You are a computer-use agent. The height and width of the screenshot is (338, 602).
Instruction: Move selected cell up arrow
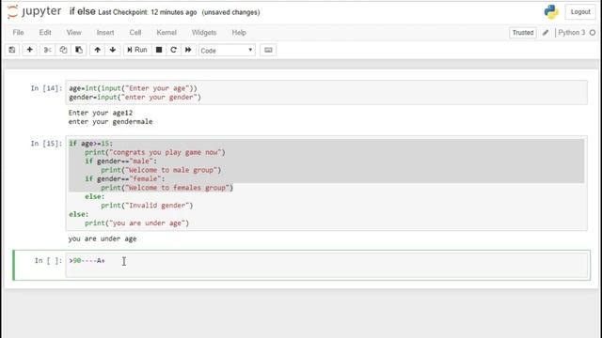pos(98,50)
